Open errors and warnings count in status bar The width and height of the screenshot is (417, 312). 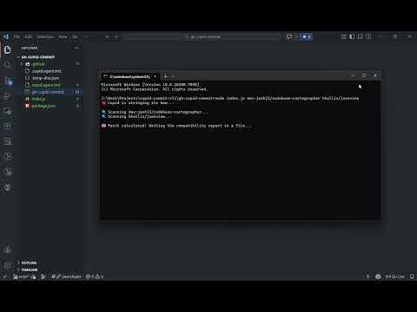[x=95, y=276]
